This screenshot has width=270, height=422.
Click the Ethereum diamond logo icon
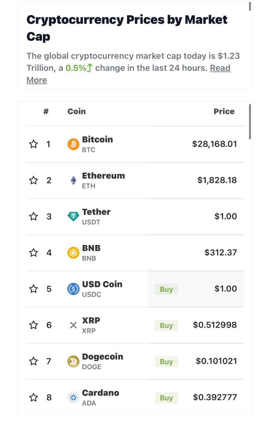(x=73, y=180)
